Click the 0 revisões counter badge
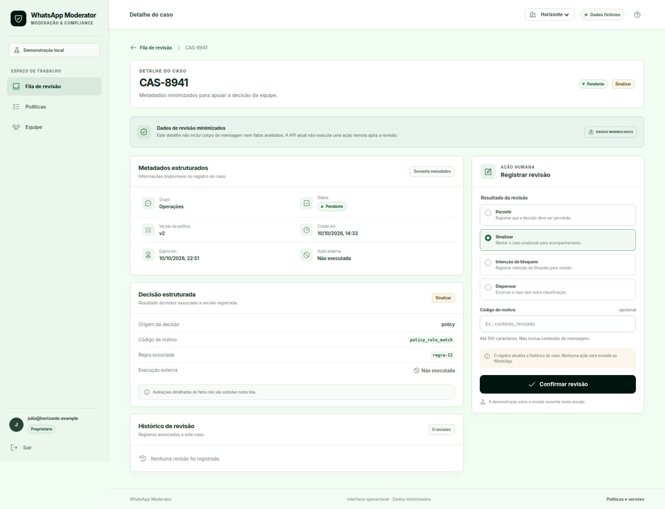665x509 pixels. click(x=442, y=430)
